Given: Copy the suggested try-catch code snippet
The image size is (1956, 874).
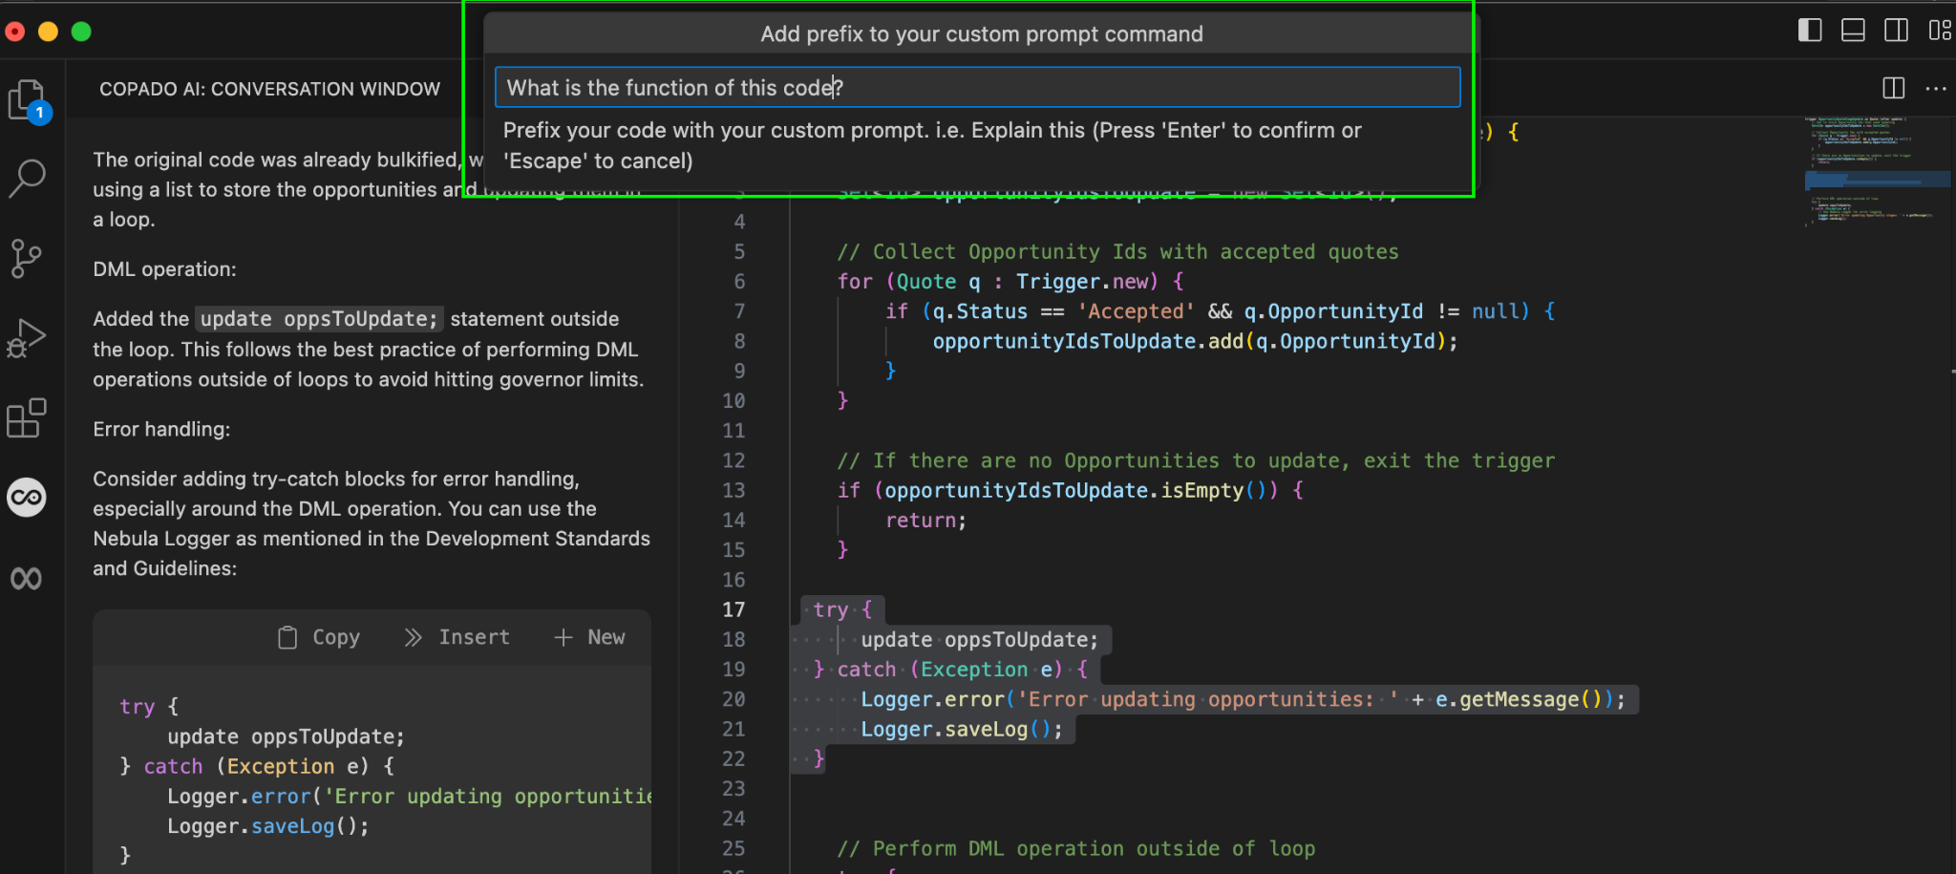Looking at the screenshot, I should pos(319,637).
